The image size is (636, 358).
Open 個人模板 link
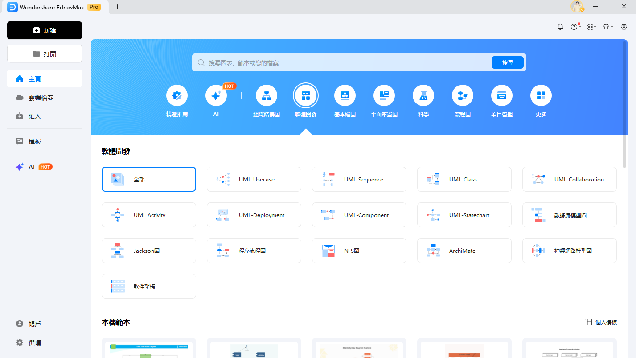click(x=601, y=322)
